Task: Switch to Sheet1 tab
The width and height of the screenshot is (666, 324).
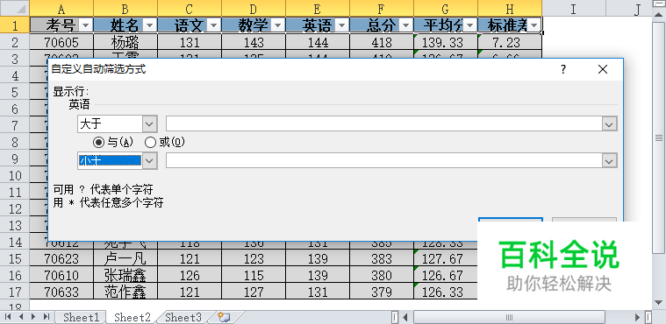Action: [81, 317]
